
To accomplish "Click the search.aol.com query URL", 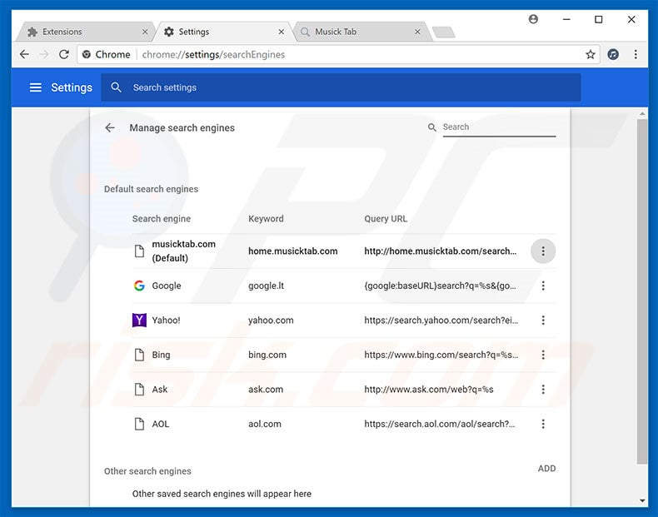I will (440, 424).
